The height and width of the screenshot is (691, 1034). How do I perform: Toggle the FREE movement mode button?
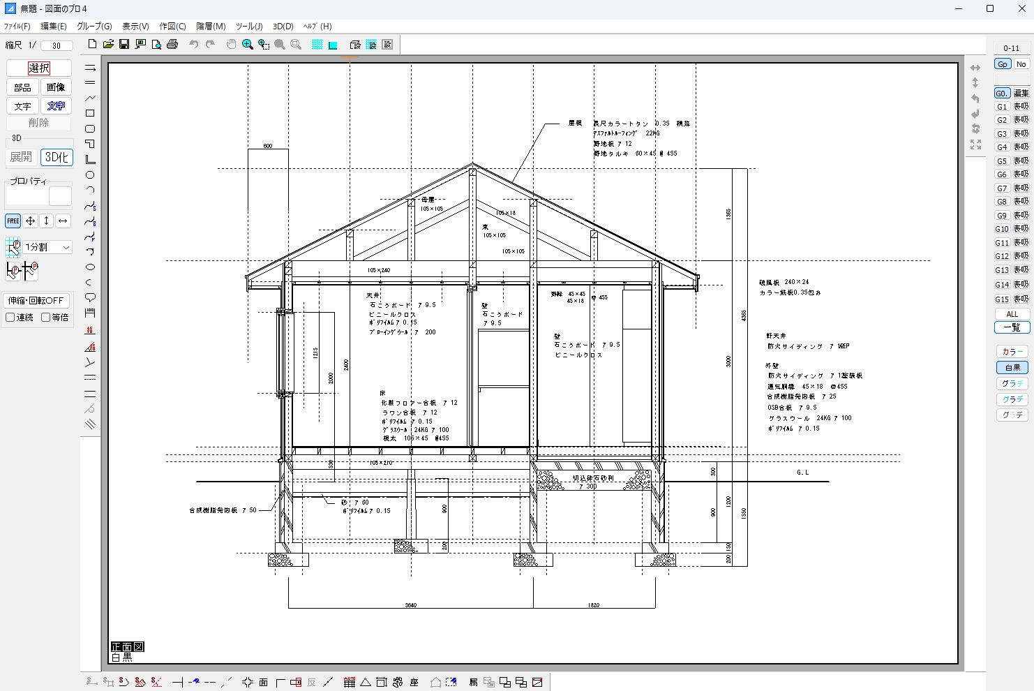click(x=13, y=221)
